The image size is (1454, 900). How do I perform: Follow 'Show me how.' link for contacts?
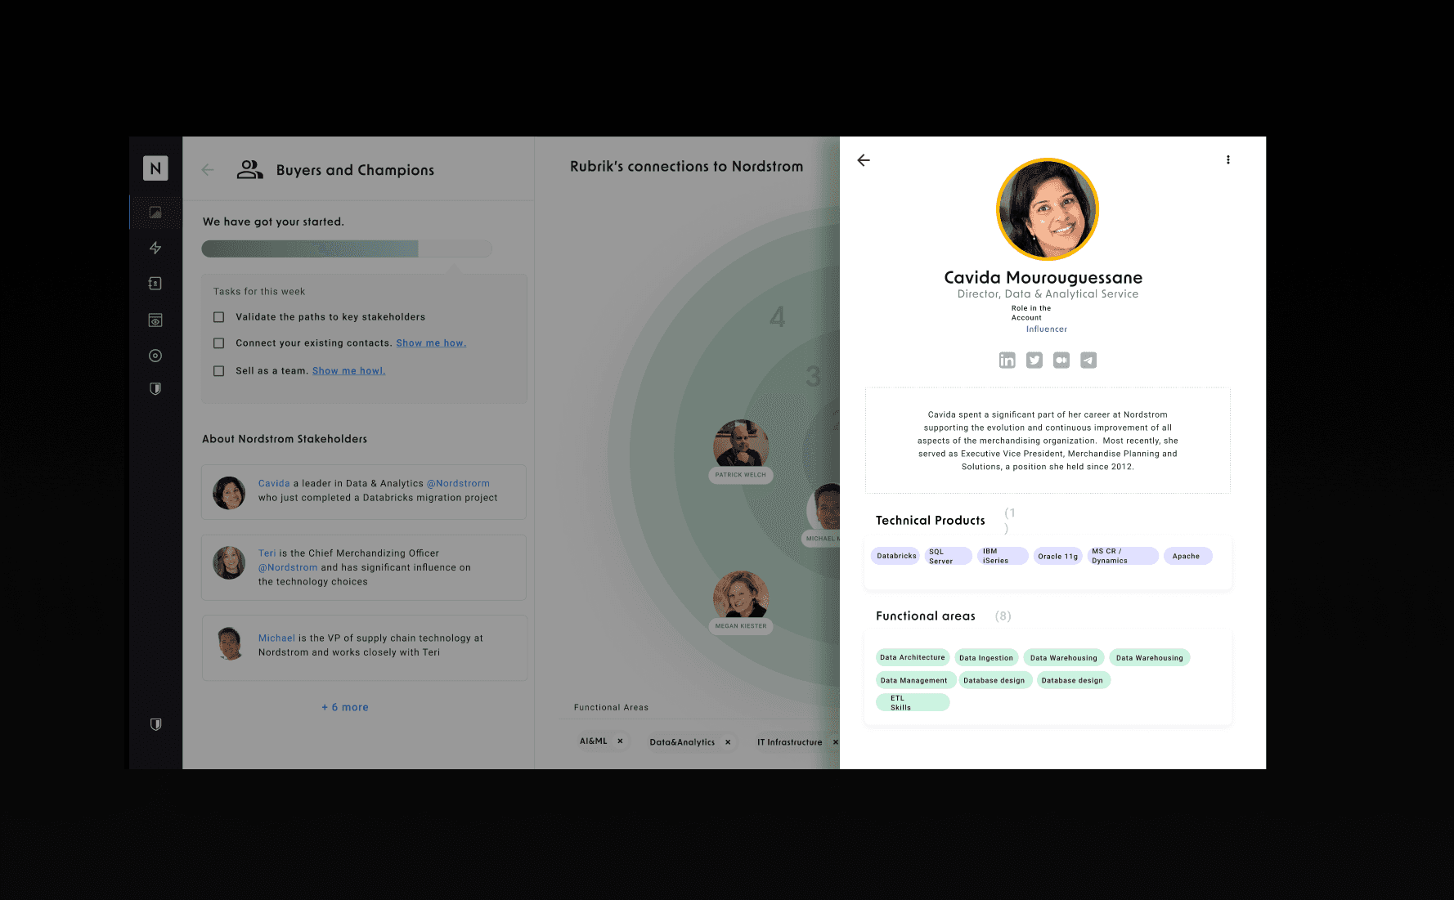pyautogui.click(x=431, y=343)
